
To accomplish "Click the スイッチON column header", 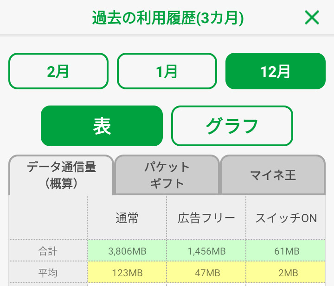I will [x=286, y=218].
